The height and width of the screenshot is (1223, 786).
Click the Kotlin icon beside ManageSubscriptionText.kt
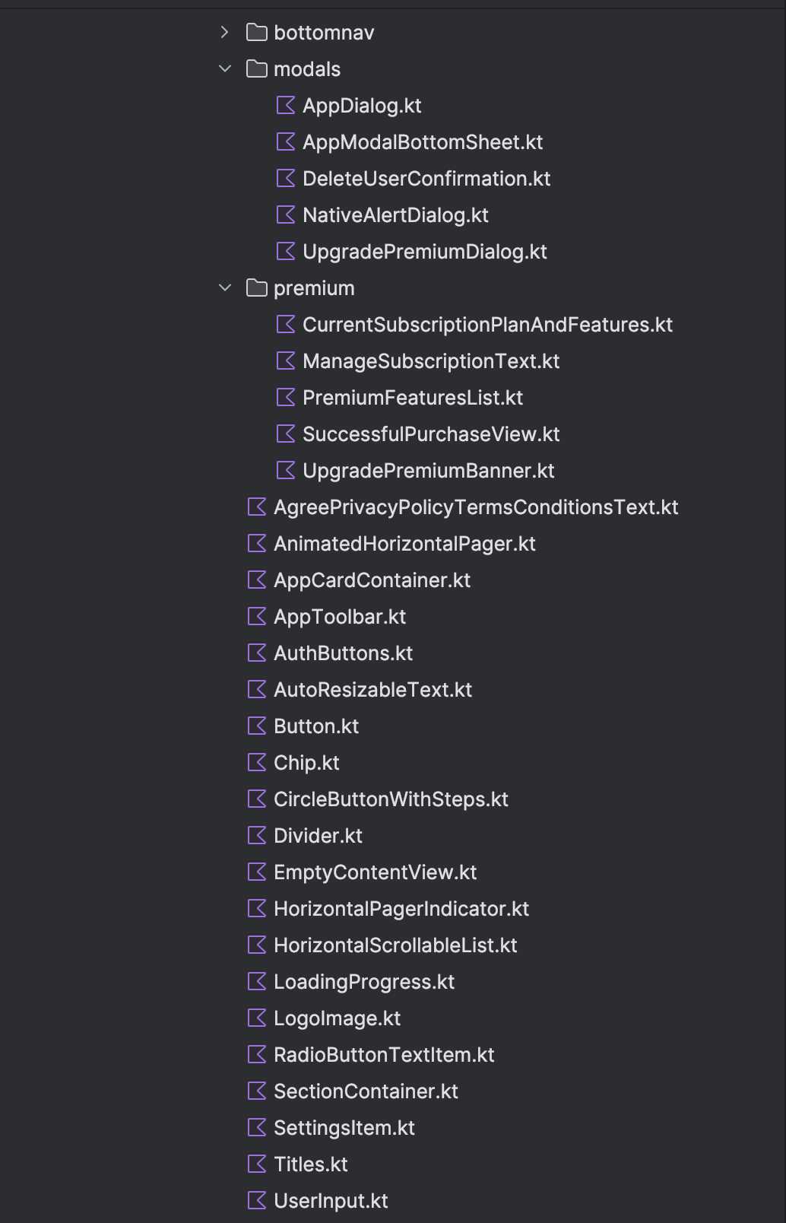click(286, 361)
